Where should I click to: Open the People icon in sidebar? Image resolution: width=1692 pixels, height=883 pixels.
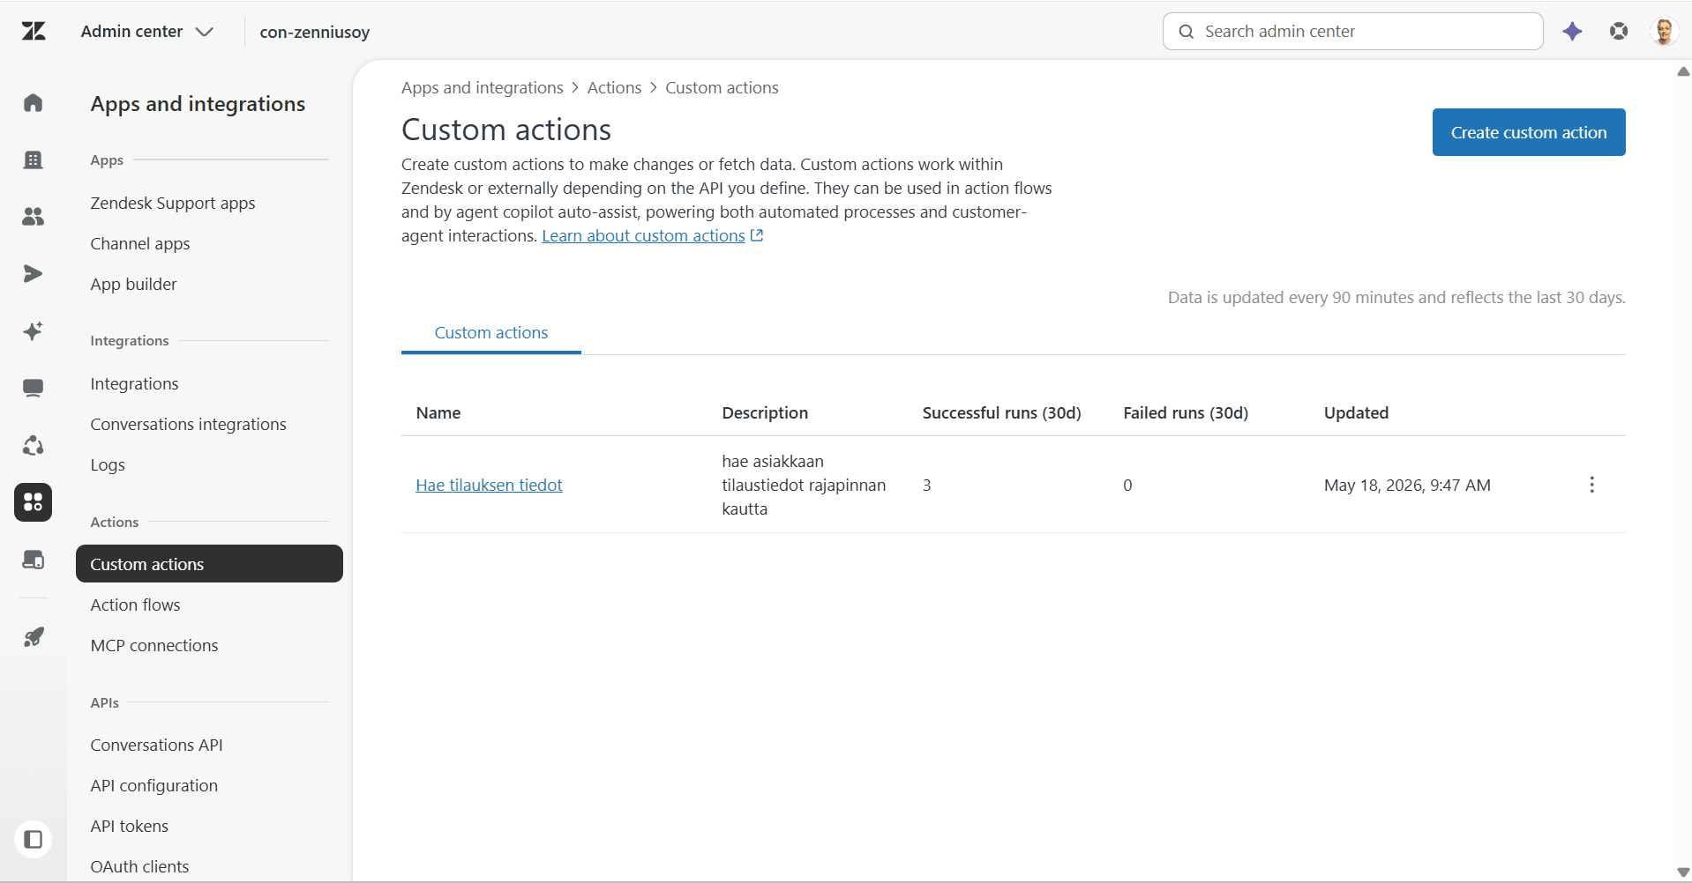tap(34, 217)
